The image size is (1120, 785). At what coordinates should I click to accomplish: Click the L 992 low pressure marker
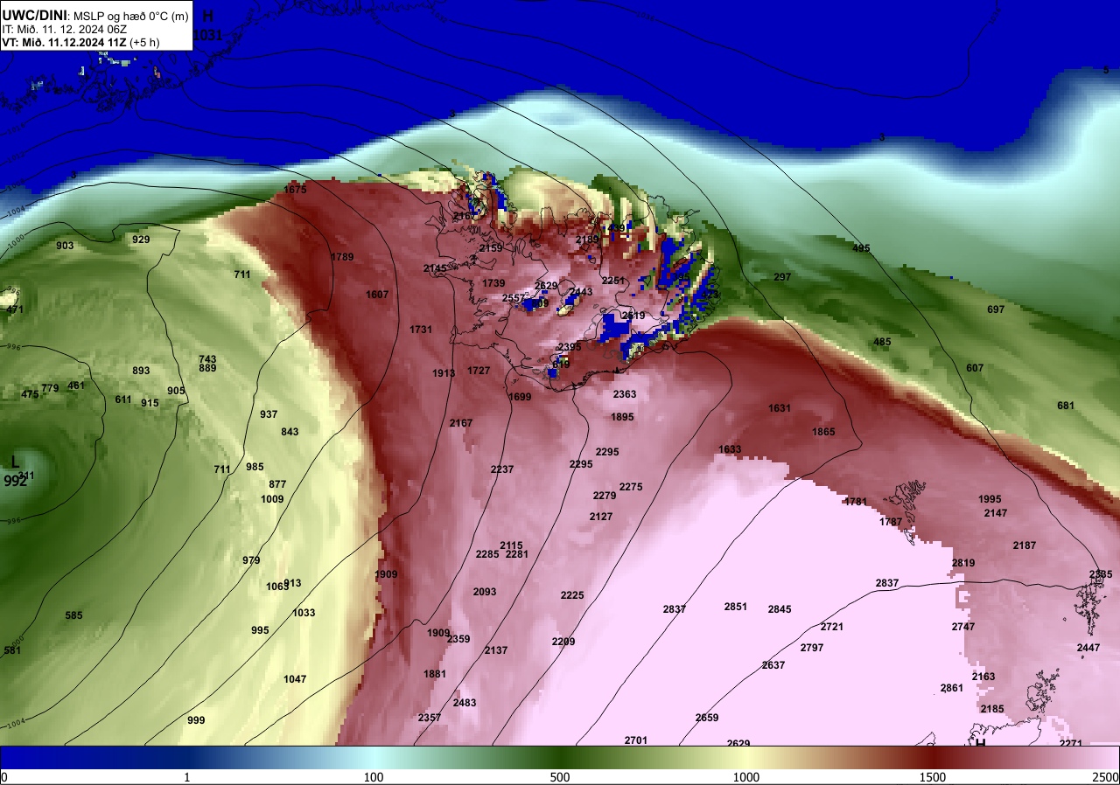tap(15, 471)
